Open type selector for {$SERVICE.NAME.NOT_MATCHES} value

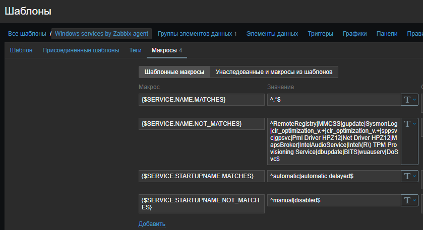pyautogui.click(x=409, y=124)
